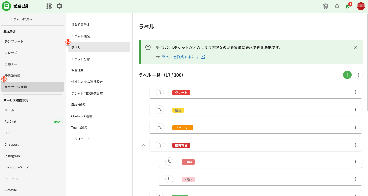
Task: Close the green label info banner
Action: pos(356,47)
